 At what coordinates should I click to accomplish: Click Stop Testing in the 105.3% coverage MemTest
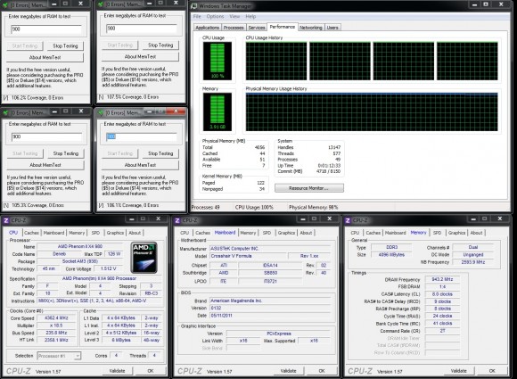pos(66,153)
